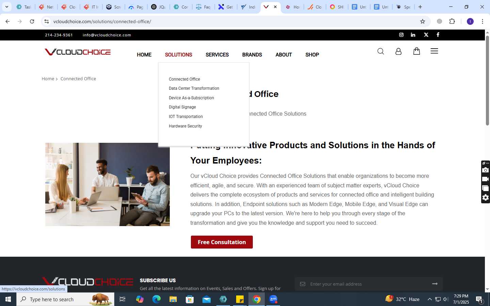
Task: Click the page vertical scrollbar thumb
Action: 487,80
